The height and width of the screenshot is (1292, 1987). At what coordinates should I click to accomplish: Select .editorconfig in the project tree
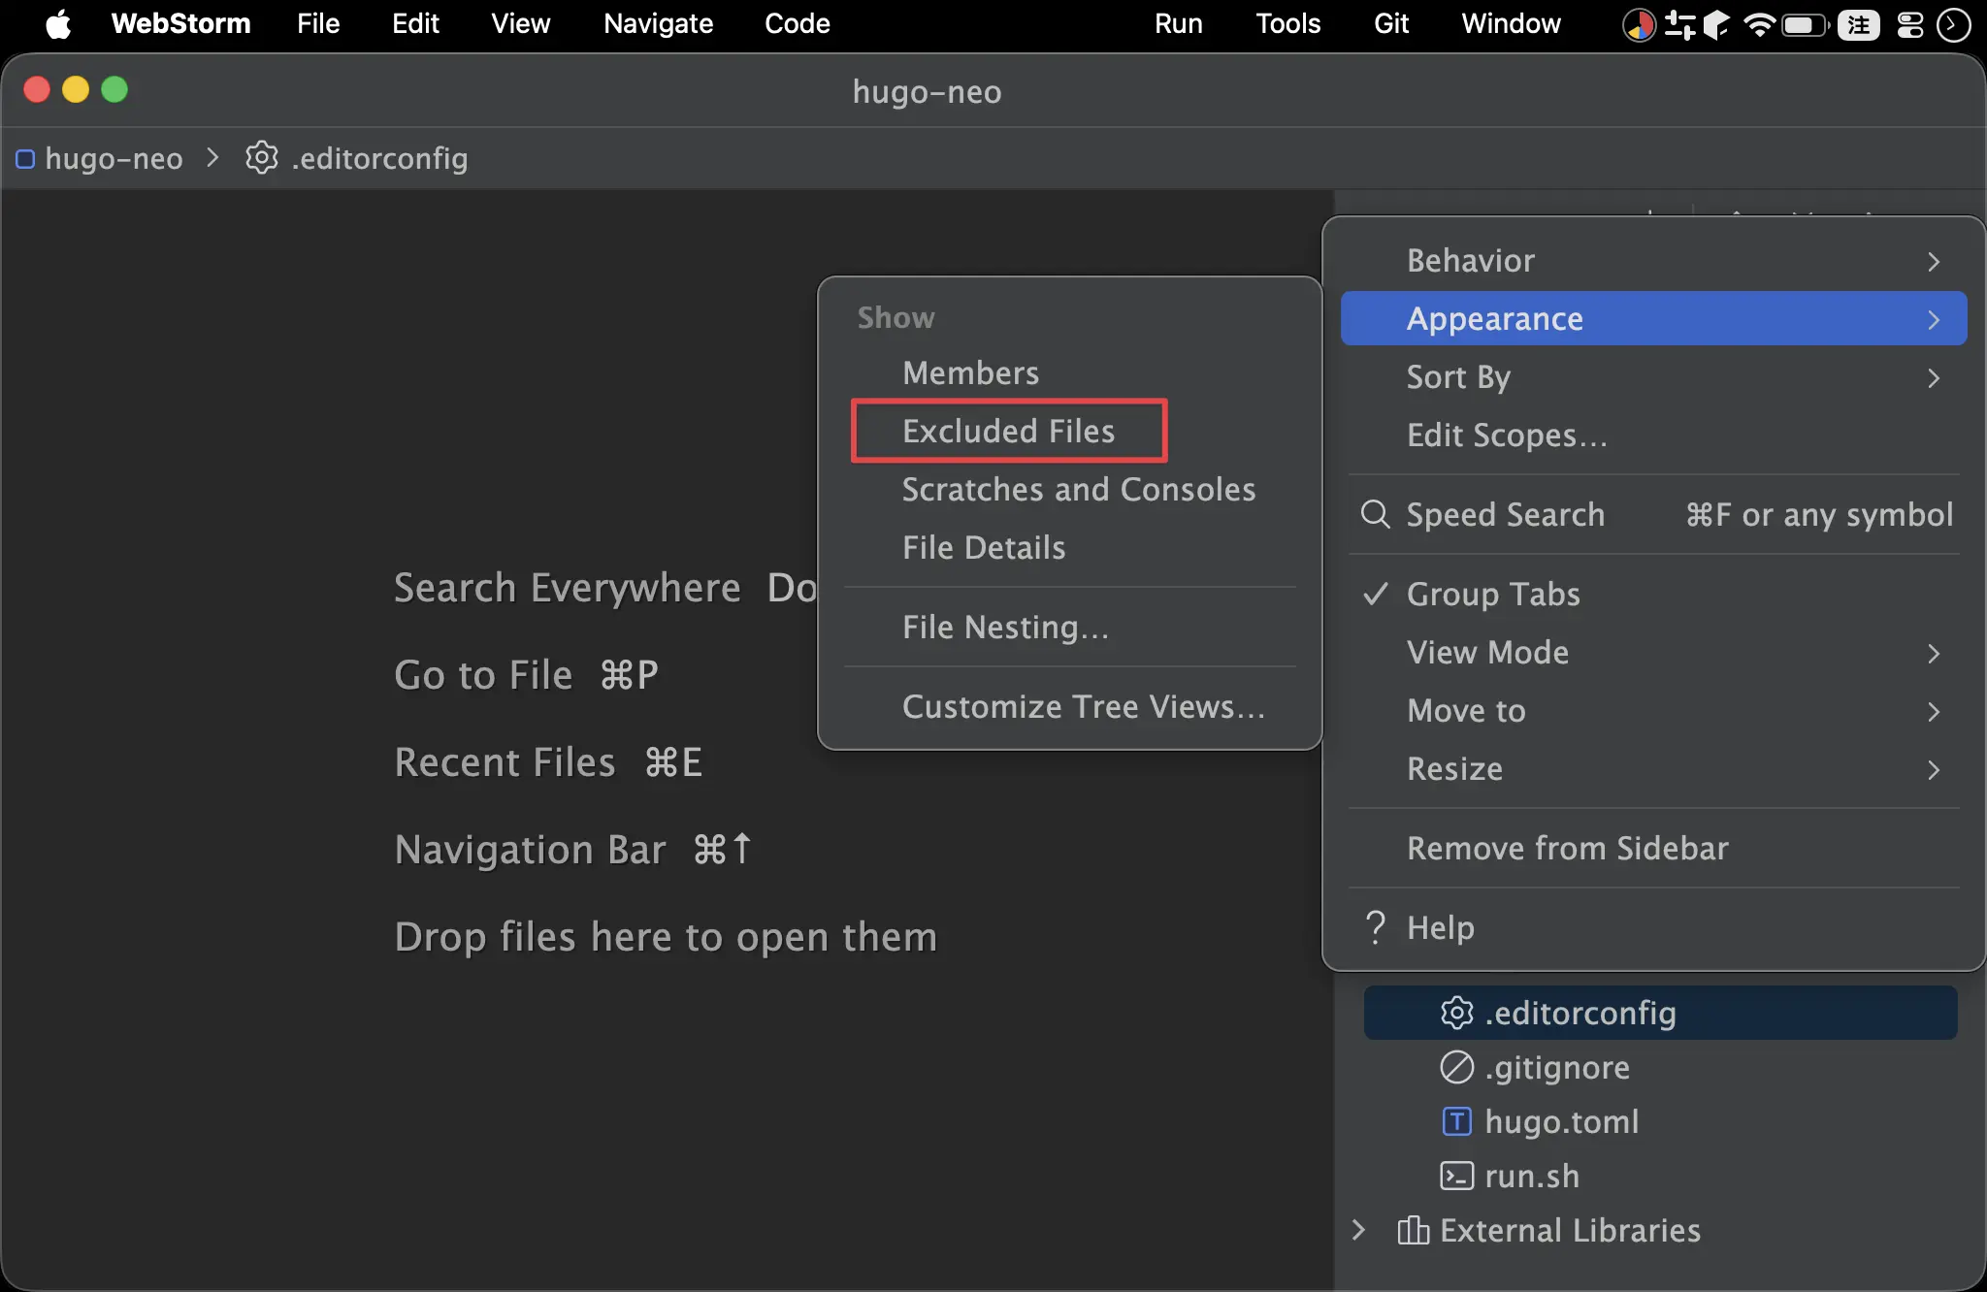[x=1660, y=1013]
